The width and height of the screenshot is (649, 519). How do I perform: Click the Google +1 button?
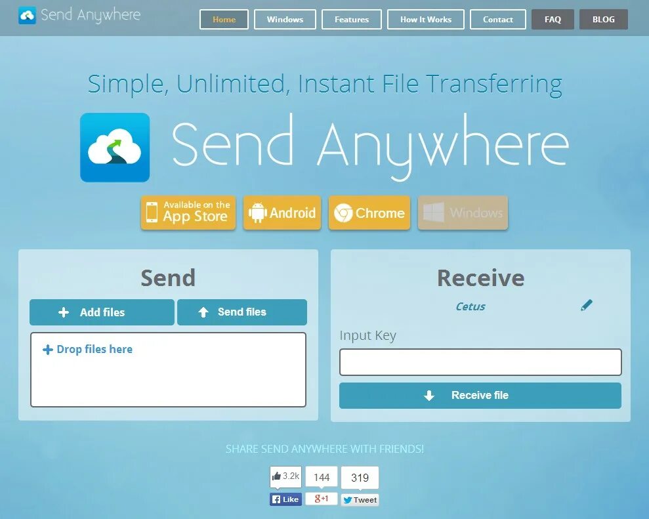coord(322,499)
